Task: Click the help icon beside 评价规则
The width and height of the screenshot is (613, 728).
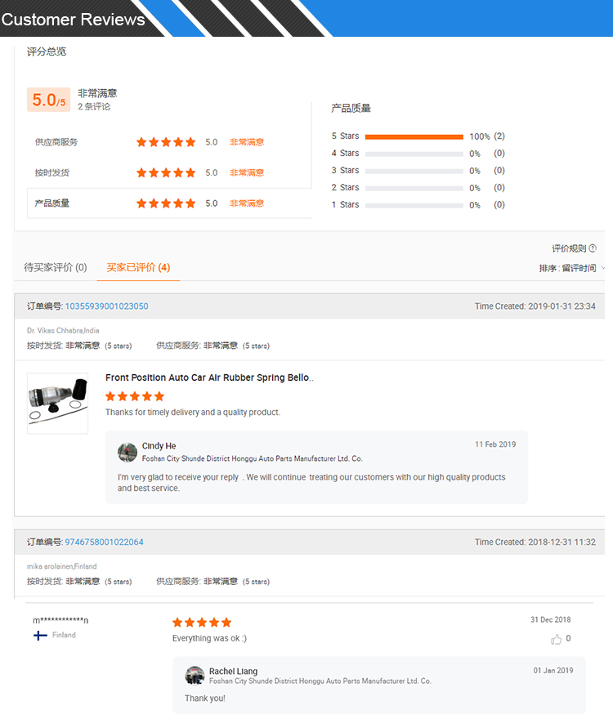Action: click(593, 248)
